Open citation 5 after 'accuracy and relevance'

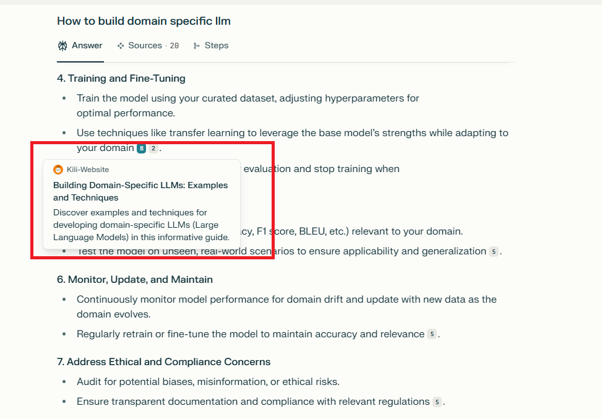[x=432, y=334]
